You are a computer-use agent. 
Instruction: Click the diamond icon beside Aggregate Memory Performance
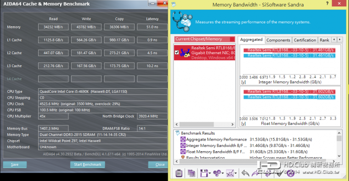pyautogui.click(x=183, y=139)
